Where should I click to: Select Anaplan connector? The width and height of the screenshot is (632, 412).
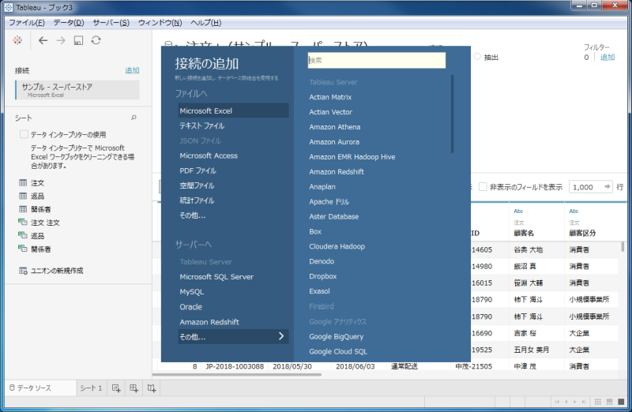(322, 186)
